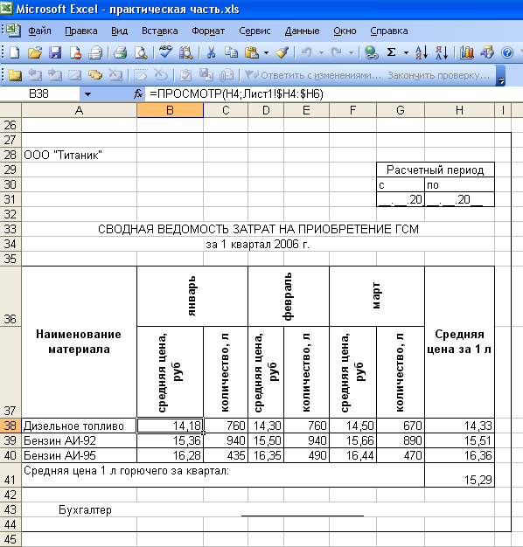Select cell with ООО "Титаник"
The height and width of the screenshot is (547, 523).
[x=80, y=155]
